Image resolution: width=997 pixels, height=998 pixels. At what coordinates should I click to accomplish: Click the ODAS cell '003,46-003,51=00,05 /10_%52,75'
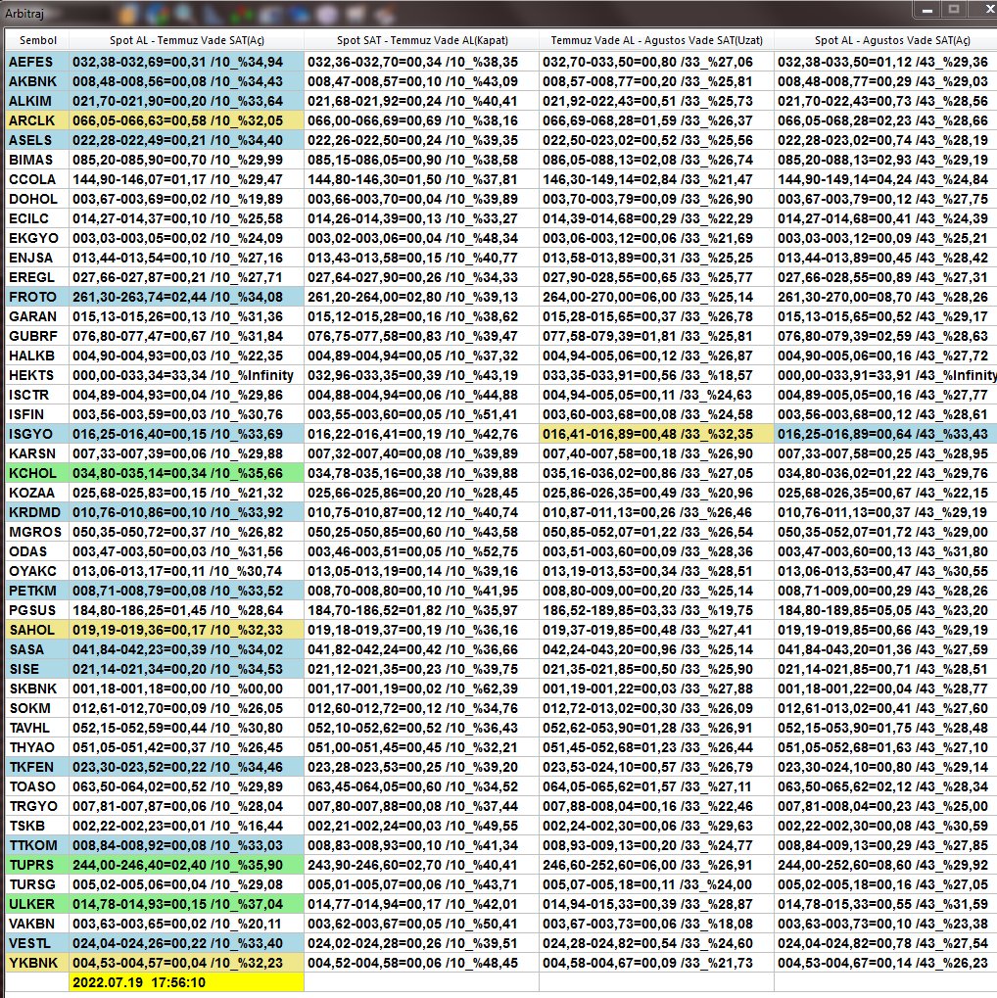(421, 551)
